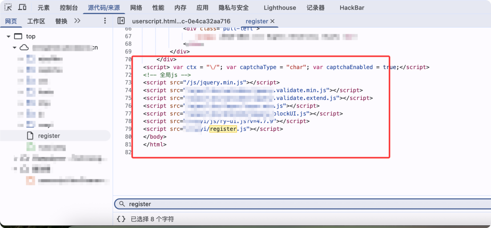
Task: Select the 源代码/来源 panel tab
Action: click(104, 8)
